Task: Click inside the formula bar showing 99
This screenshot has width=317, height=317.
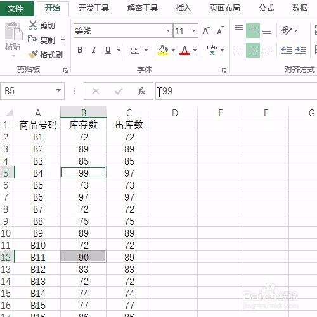Action: point(236,91)
